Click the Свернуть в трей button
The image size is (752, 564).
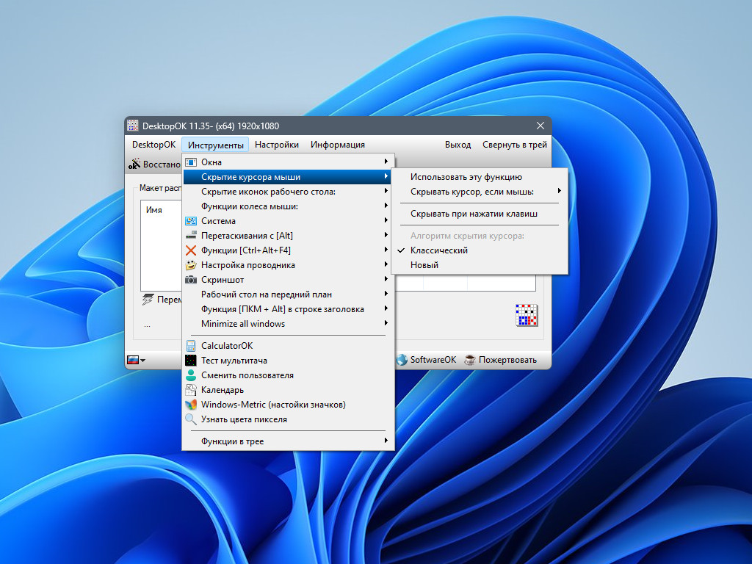(x=515, y=145)
